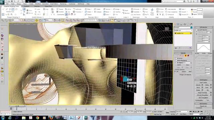Open the Graph Editors menu
The width and height of the screenshot is (214, 120).
click(54, 4)
